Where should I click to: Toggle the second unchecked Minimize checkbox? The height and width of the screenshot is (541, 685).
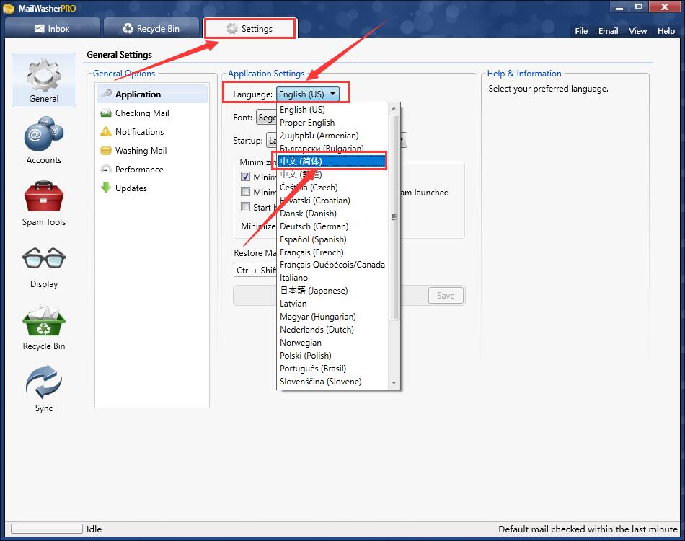(245, 192)
